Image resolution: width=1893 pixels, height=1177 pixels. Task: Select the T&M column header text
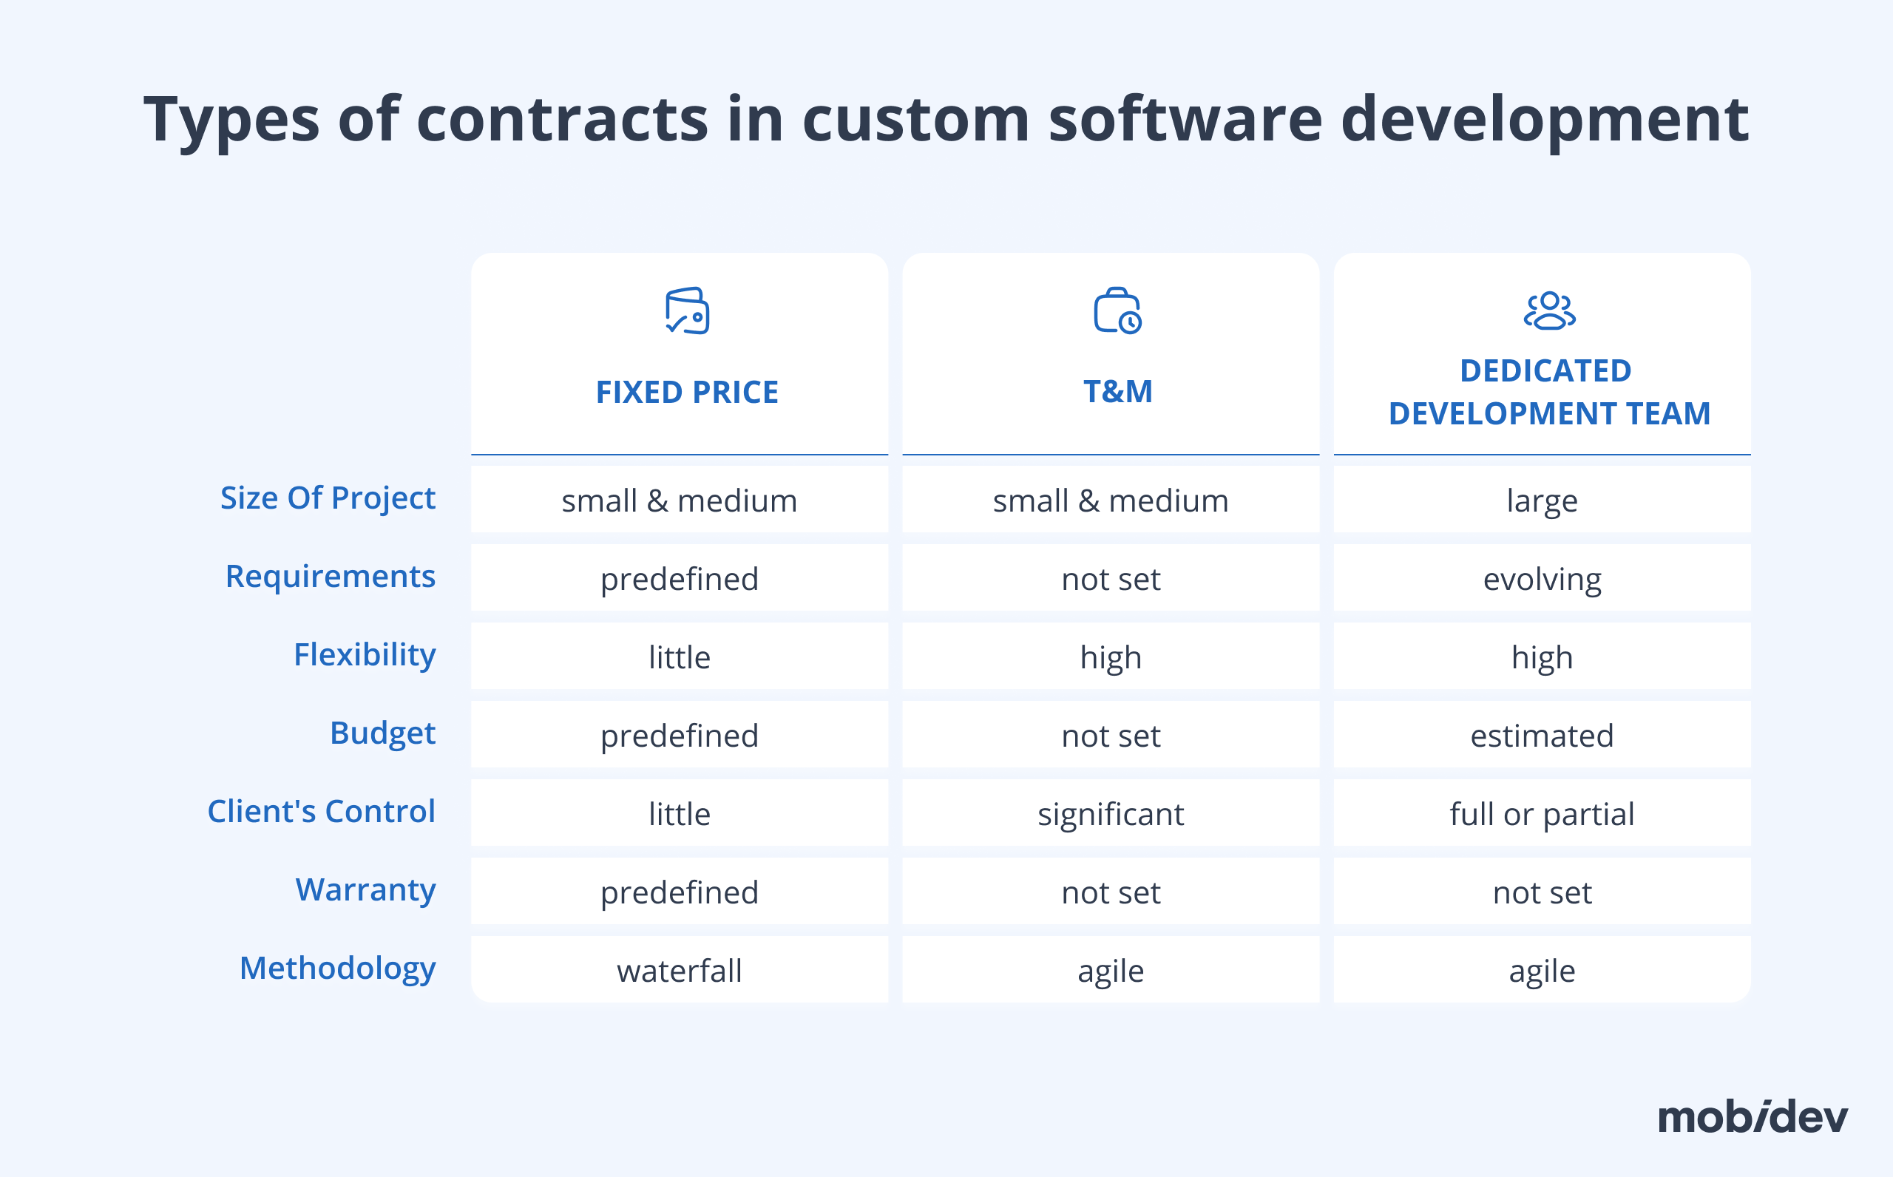(1118, 392)
